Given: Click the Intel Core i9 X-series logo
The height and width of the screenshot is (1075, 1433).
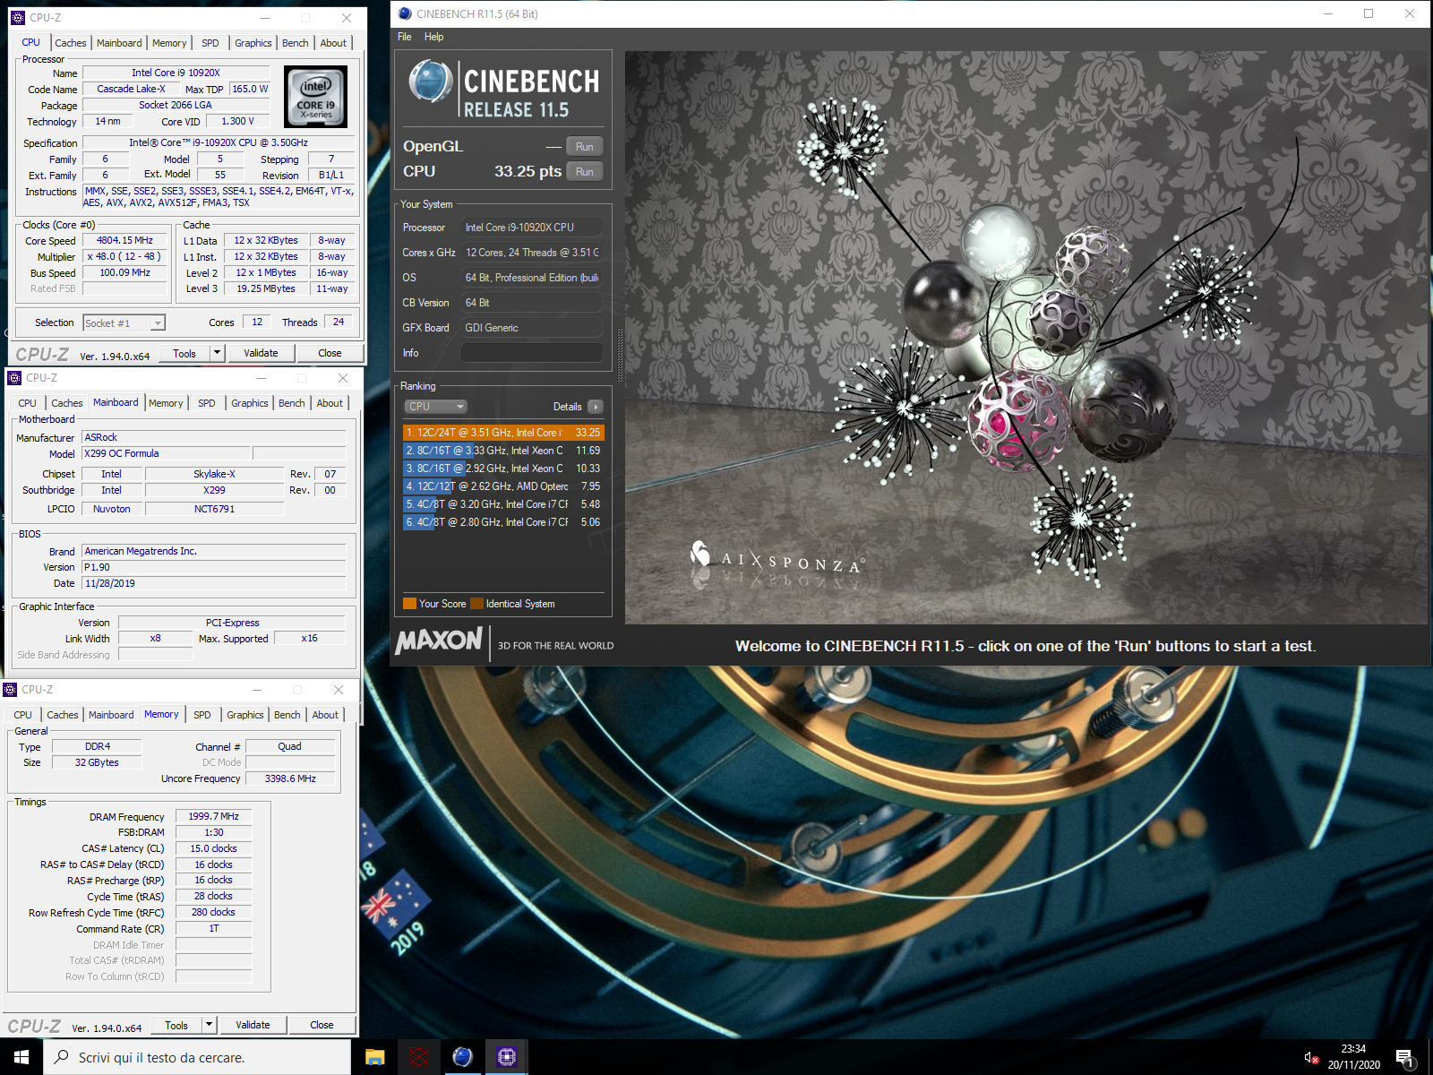Looking at the screenshot, I should coord(315,98).
